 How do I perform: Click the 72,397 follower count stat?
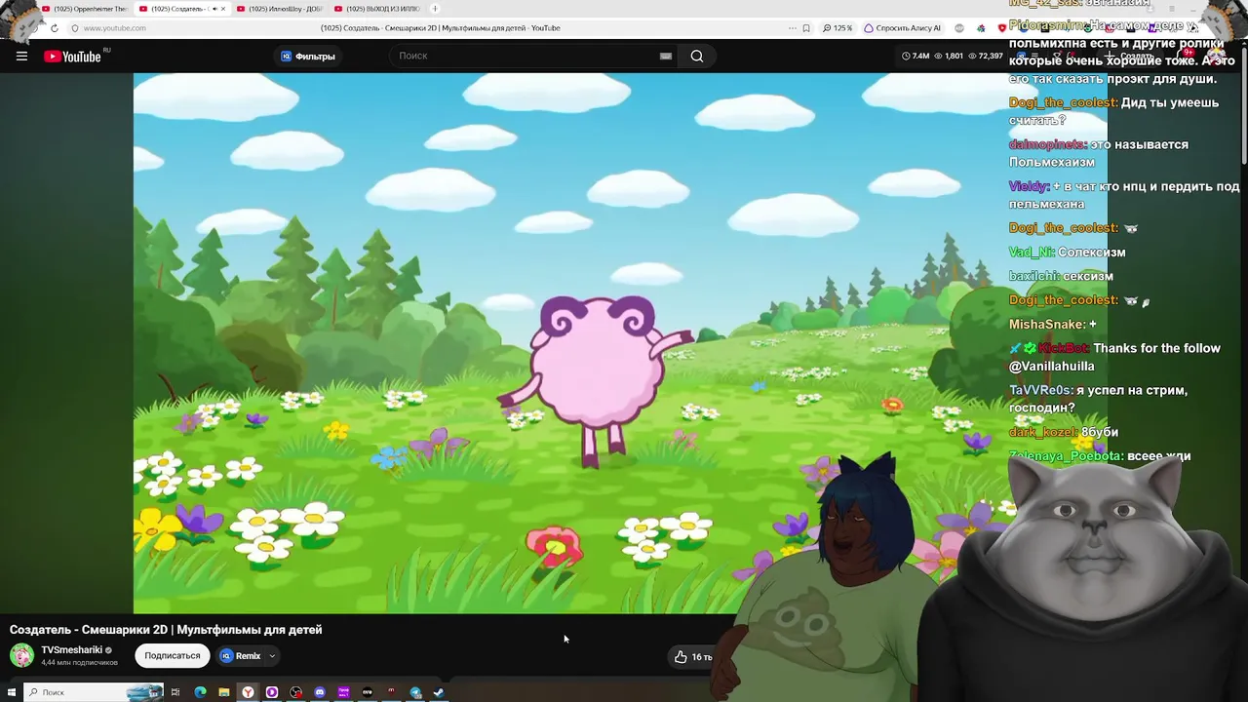pyautogui.click(x=986, y=56)
